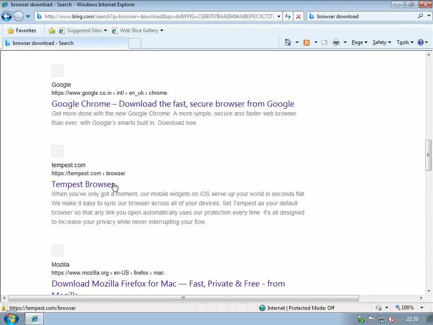
Task: Click the horizontal scrollbar left arrow
Action: coord(4,298)
